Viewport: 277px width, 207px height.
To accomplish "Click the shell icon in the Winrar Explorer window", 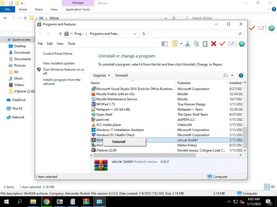I will 272,28.
